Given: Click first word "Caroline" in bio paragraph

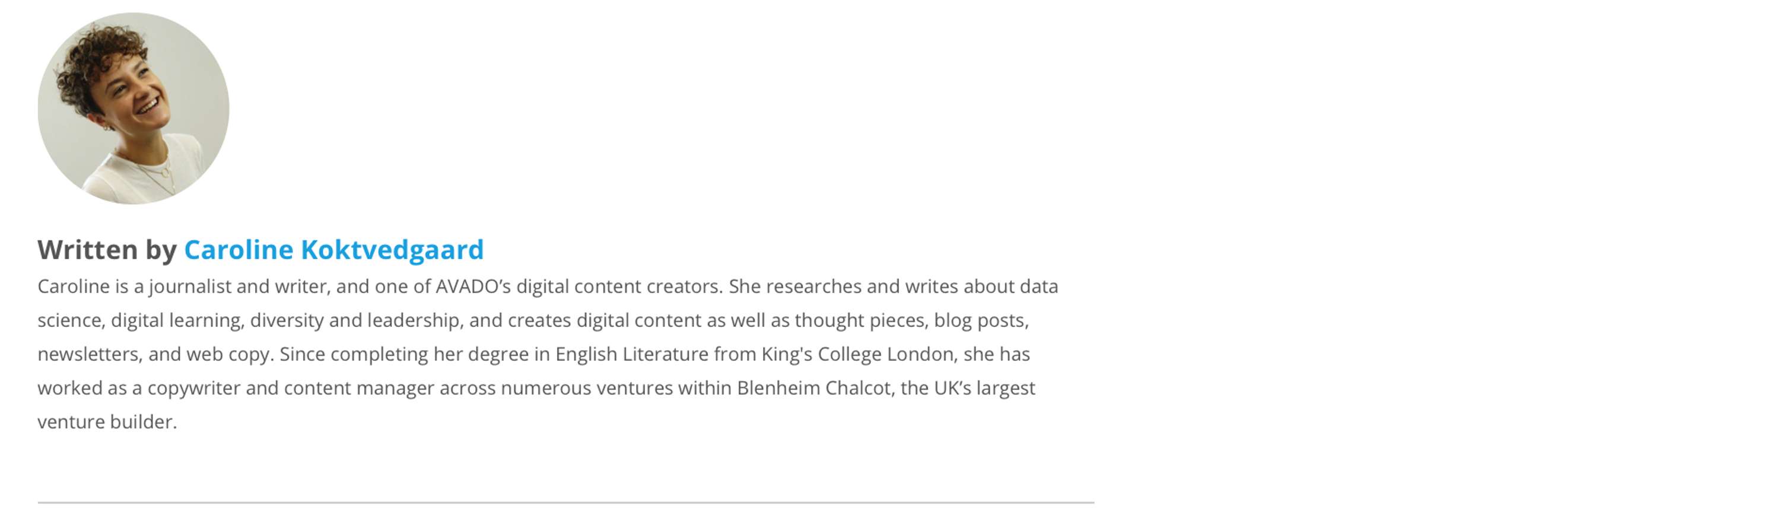Looking at the screenshot, I should point(73,286).
